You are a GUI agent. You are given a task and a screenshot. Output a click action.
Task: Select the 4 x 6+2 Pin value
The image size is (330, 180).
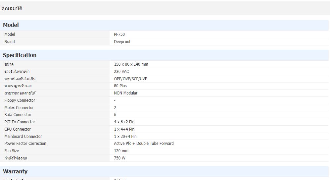click(x=124, y=122)
